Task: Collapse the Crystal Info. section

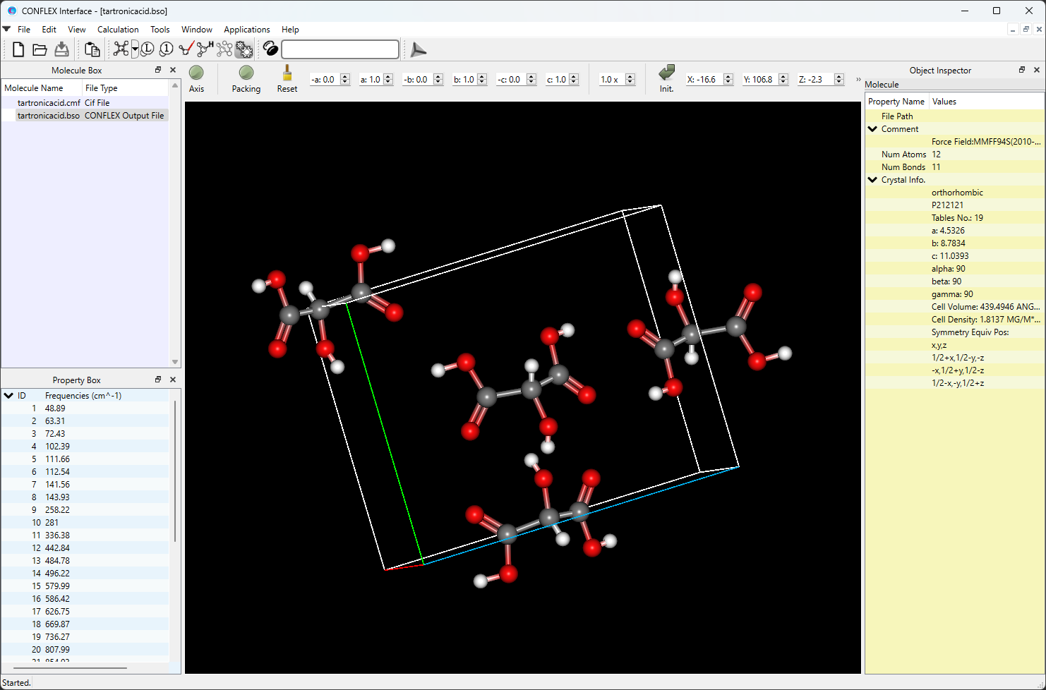Action: click(x=872, y=179)
